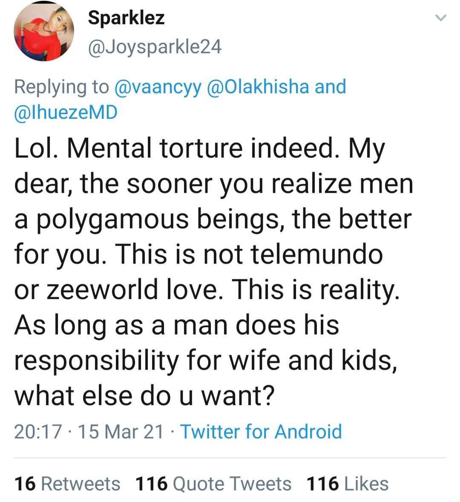460x502 pixels.
Task: Open the Sparklez display name profile
Action: click(126, 18)
